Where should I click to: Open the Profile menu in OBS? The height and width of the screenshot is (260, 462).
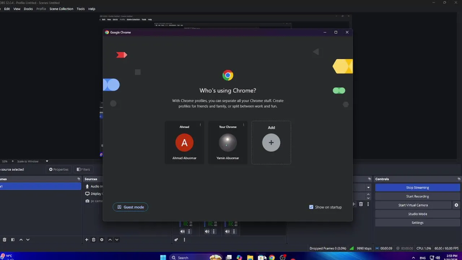pos(41,9)
